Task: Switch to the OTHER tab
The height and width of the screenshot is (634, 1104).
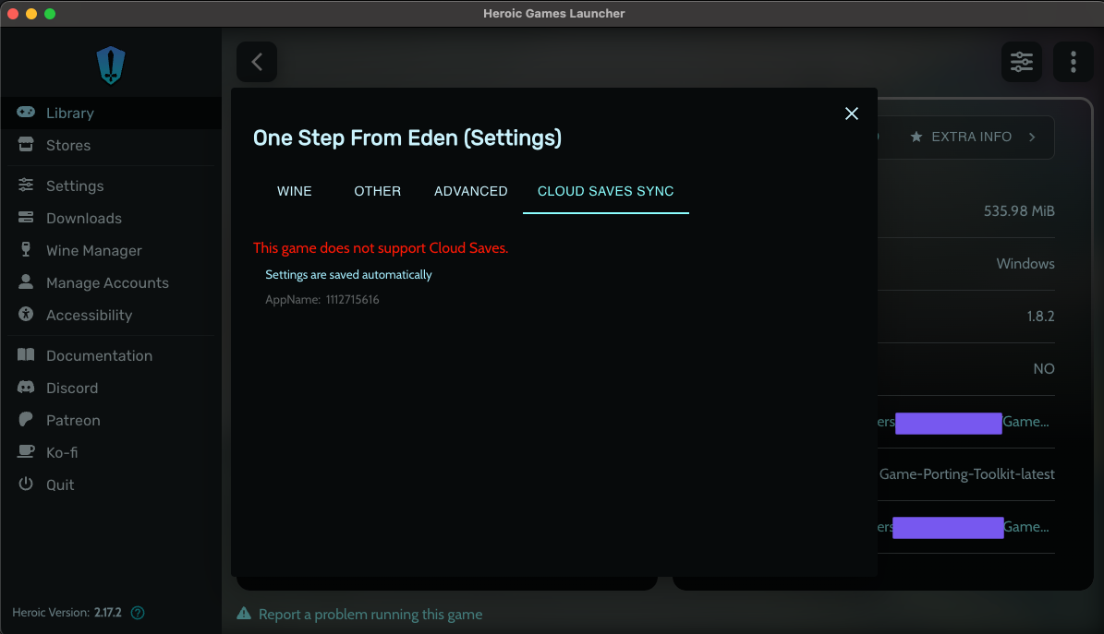Action: pyautogui.click(x=377, y=191)
